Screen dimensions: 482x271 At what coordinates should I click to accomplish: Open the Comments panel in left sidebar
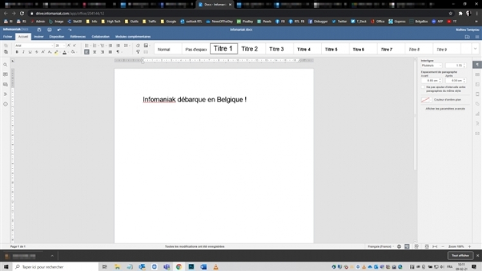[5, 75]
